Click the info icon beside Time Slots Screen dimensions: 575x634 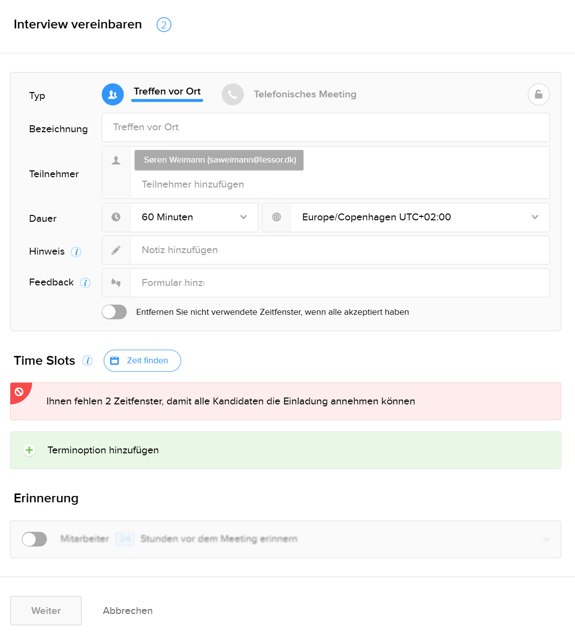point(87,361)
